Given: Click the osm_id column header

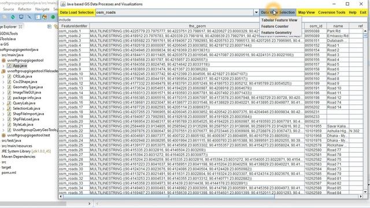Looking at the screenshot, I should (316, 26).
